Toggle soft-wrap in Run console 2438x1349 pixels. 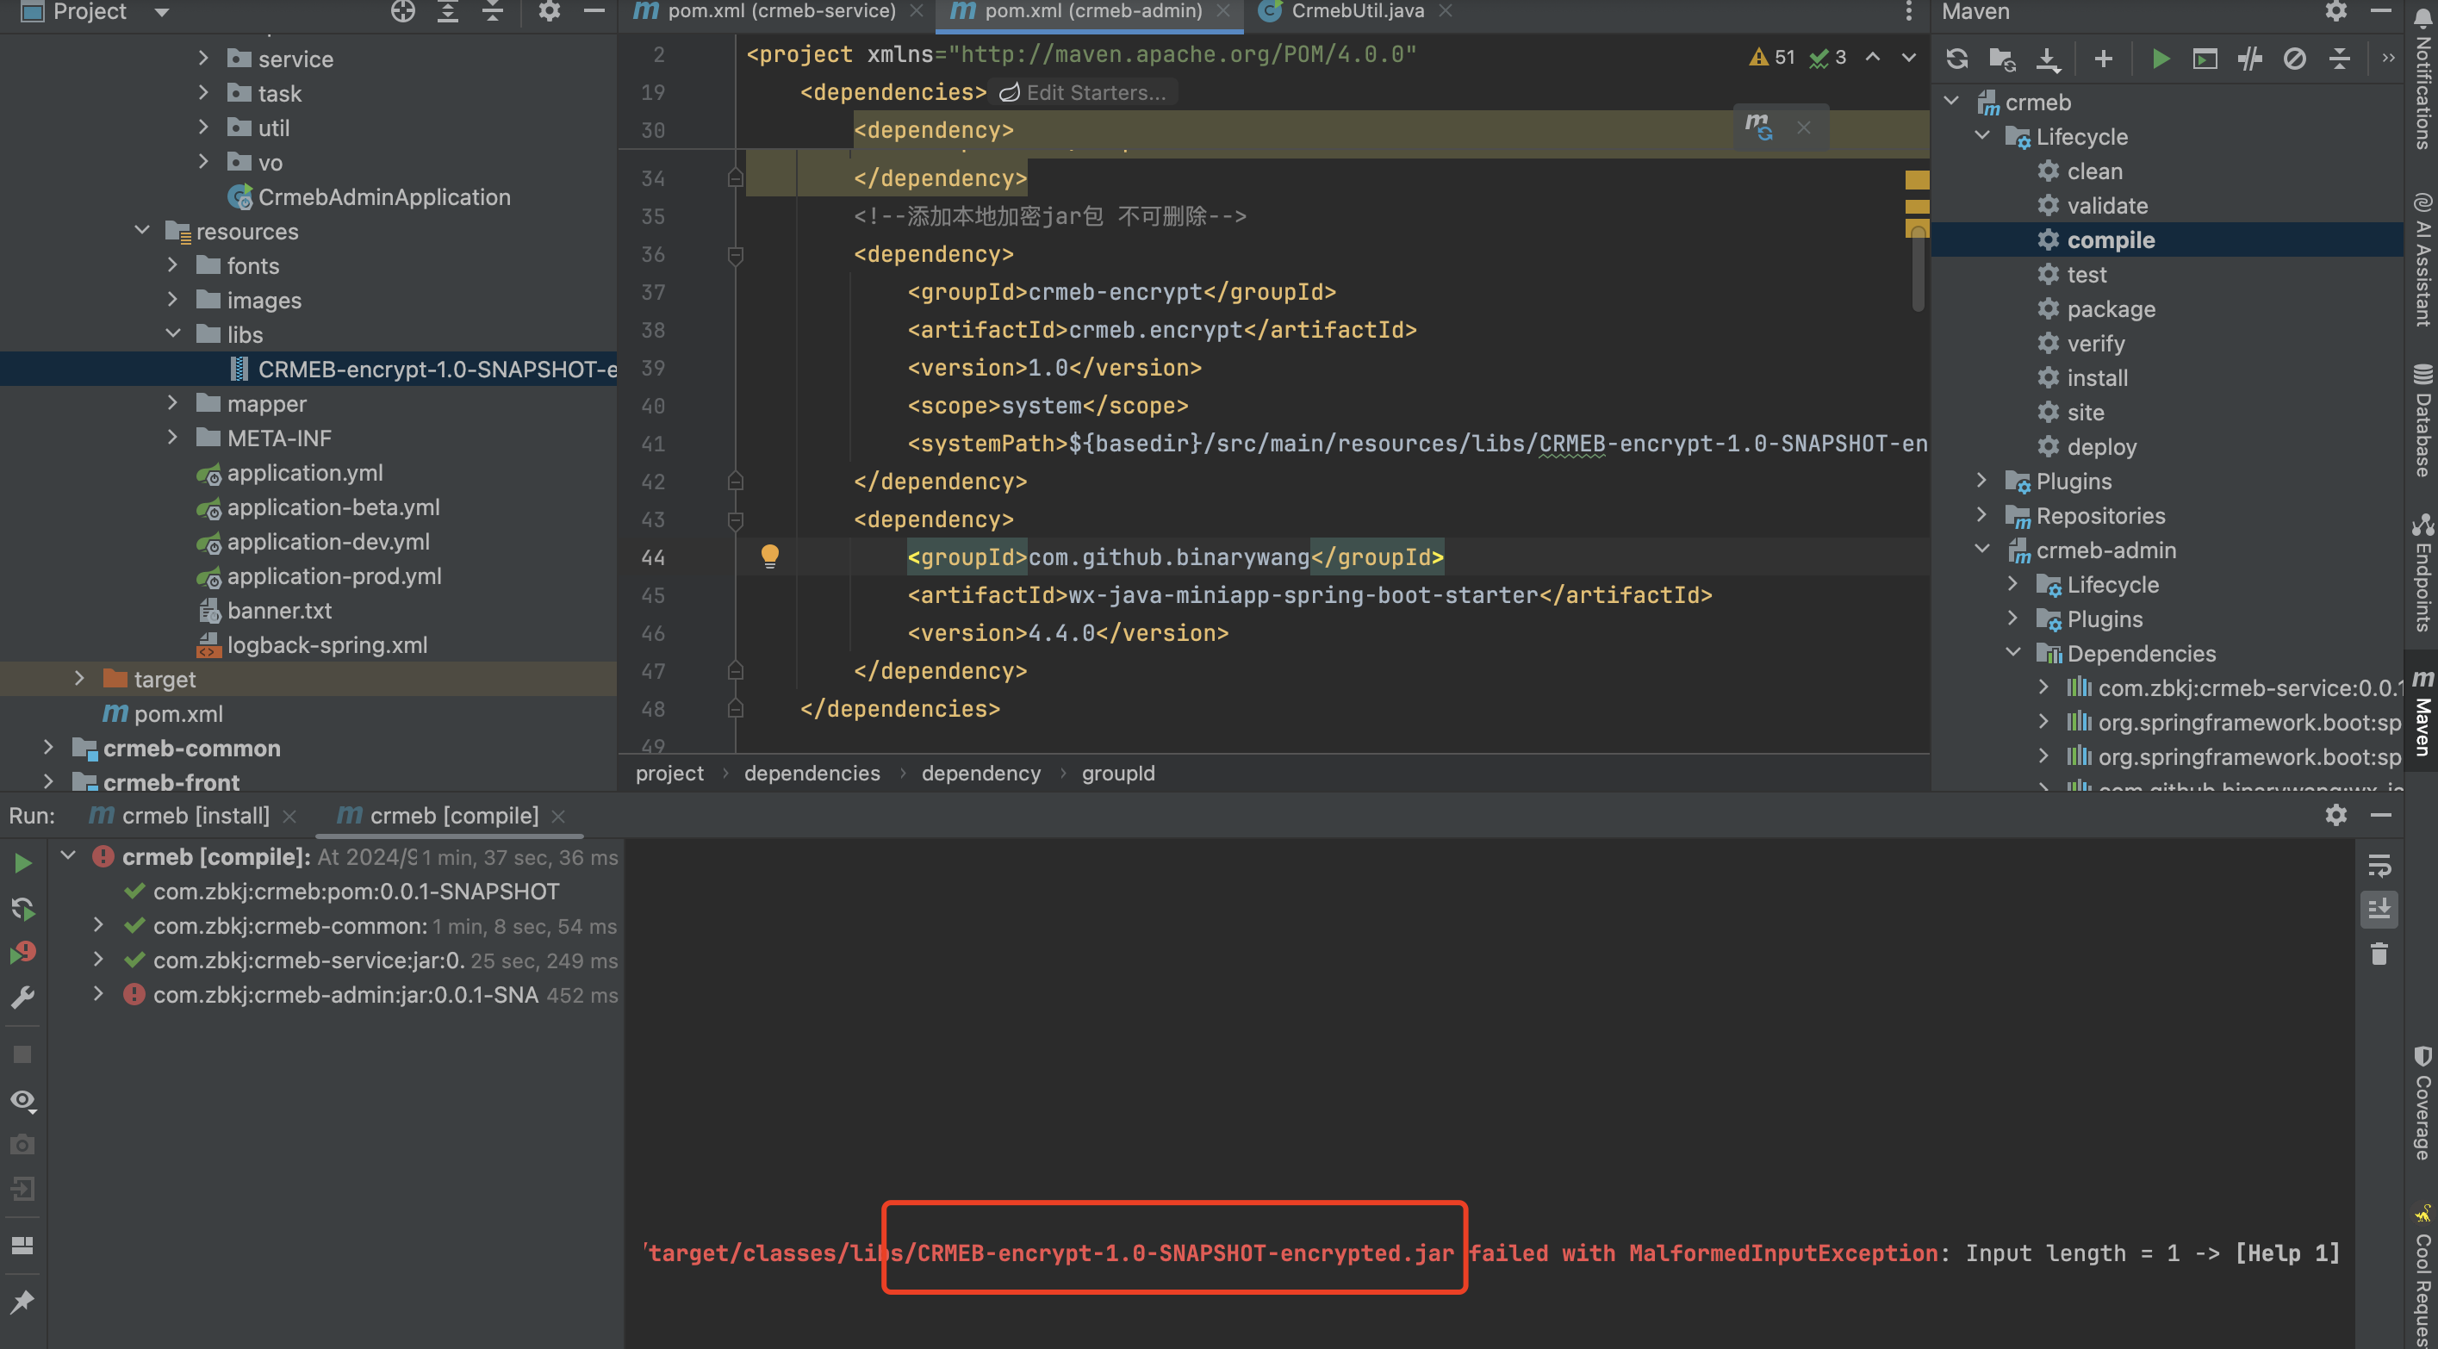2379,865
